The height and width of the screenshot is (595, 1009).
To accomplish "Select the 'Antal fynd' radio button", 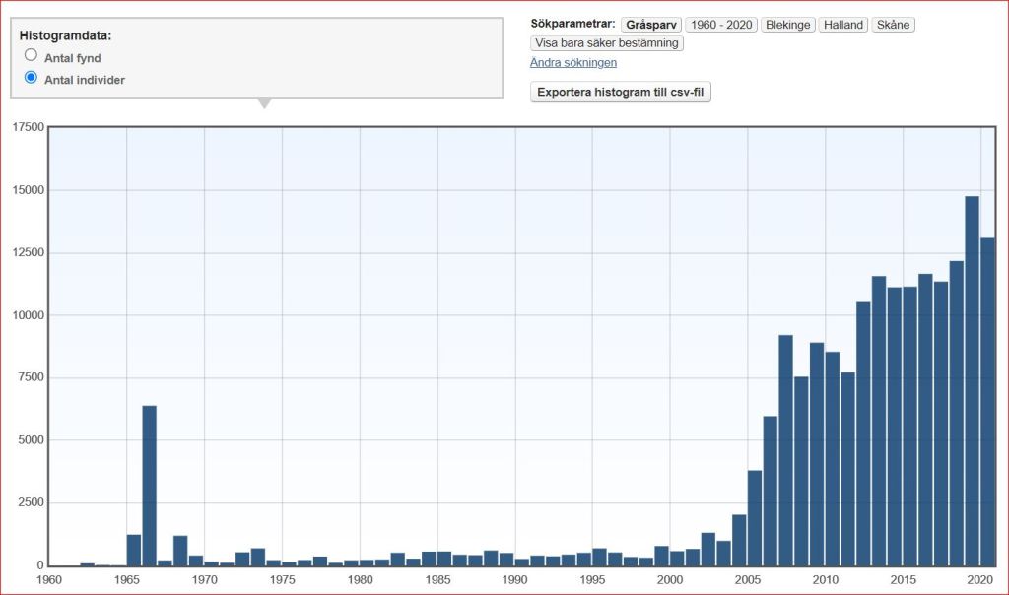I will coord(32,56).
